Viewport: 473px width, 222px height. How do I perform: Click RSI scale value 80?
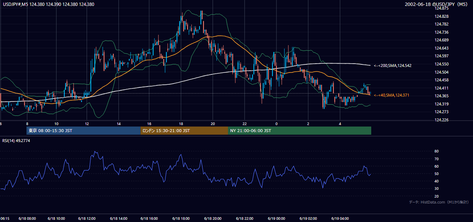pyautogui.click(x=436, y=151)
